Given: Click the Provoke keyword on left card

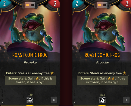Looking at the screenshot, I should [x=30, y=62].
